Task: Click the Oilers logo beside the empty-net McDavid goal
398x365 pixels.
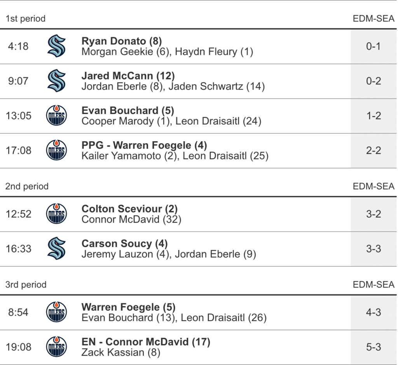Action: pyautogui.click(x=56, y=347)
